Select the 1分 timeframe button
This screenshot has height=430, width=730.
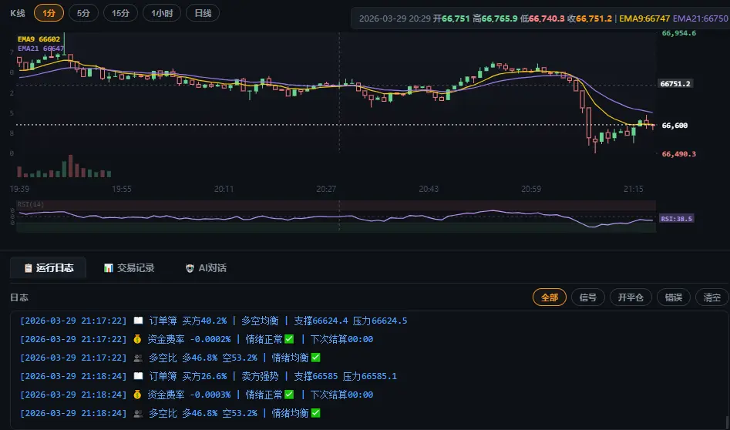tap(49, 13)
